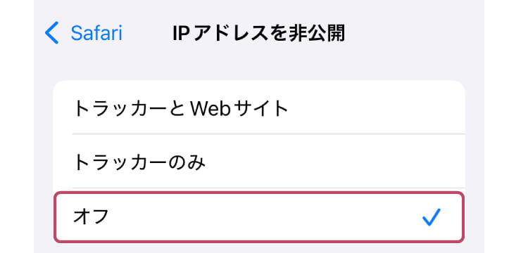
Task: Click the highlighted red-bordered オフ row
Action: (259, 217)
